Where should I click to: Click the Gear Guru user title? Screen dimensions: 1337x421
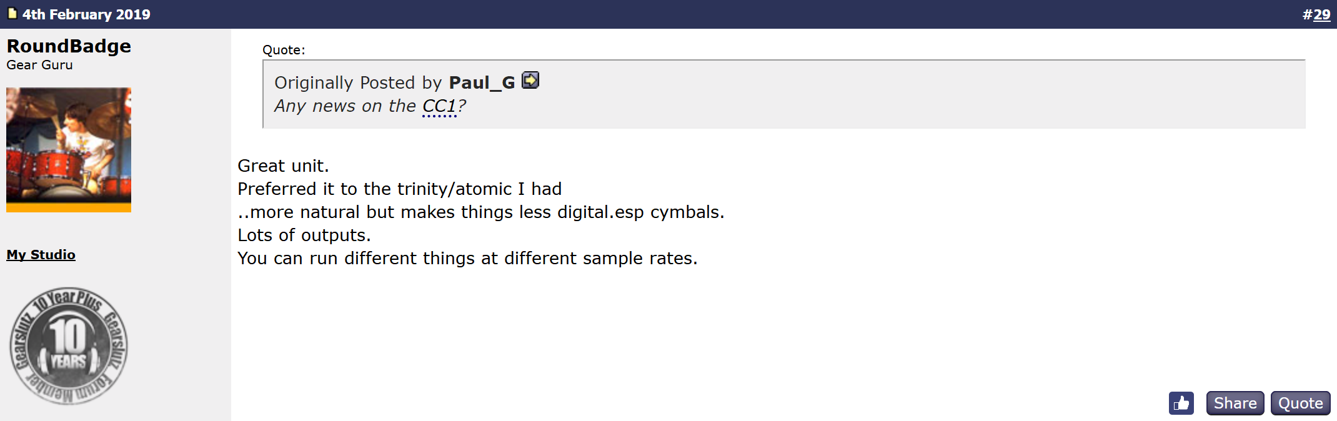39,65
